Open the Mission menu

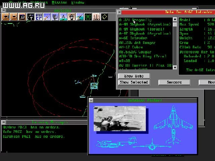(x=59, y=2)
